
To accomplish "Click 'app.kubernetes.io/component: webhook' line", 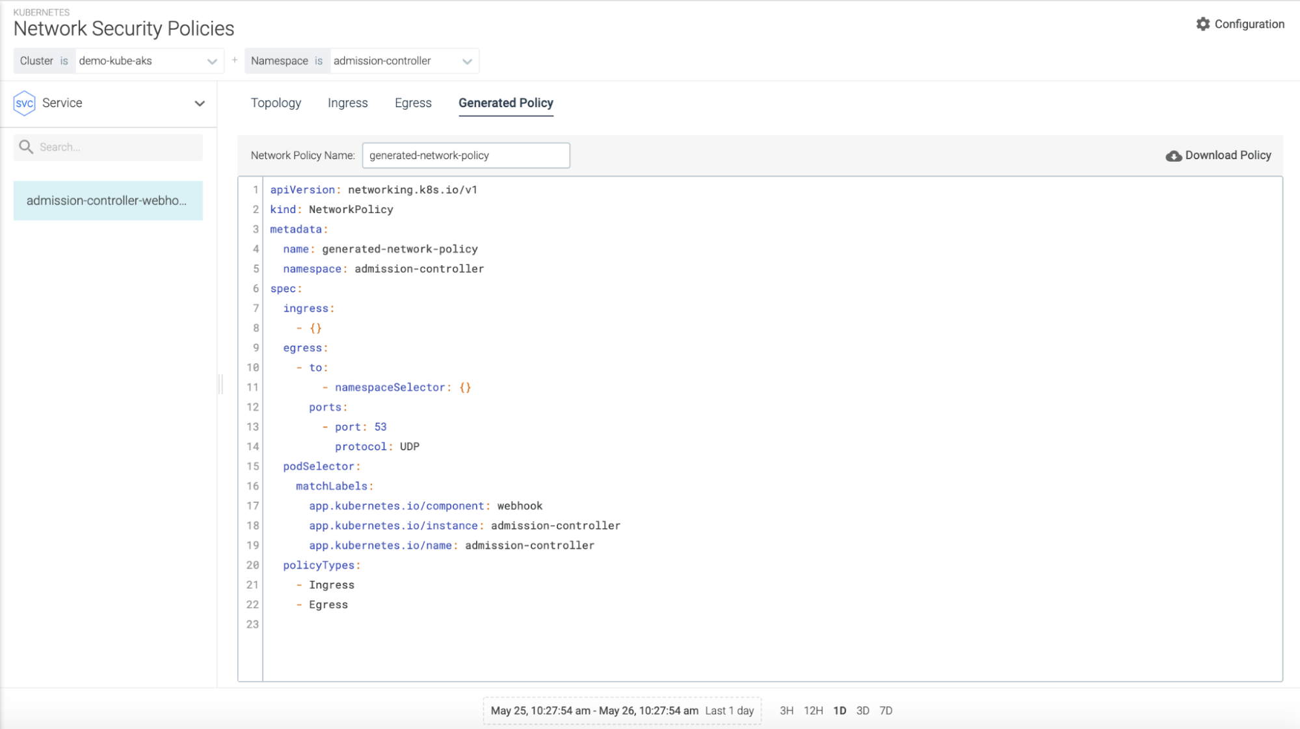I will coord(426,505).
